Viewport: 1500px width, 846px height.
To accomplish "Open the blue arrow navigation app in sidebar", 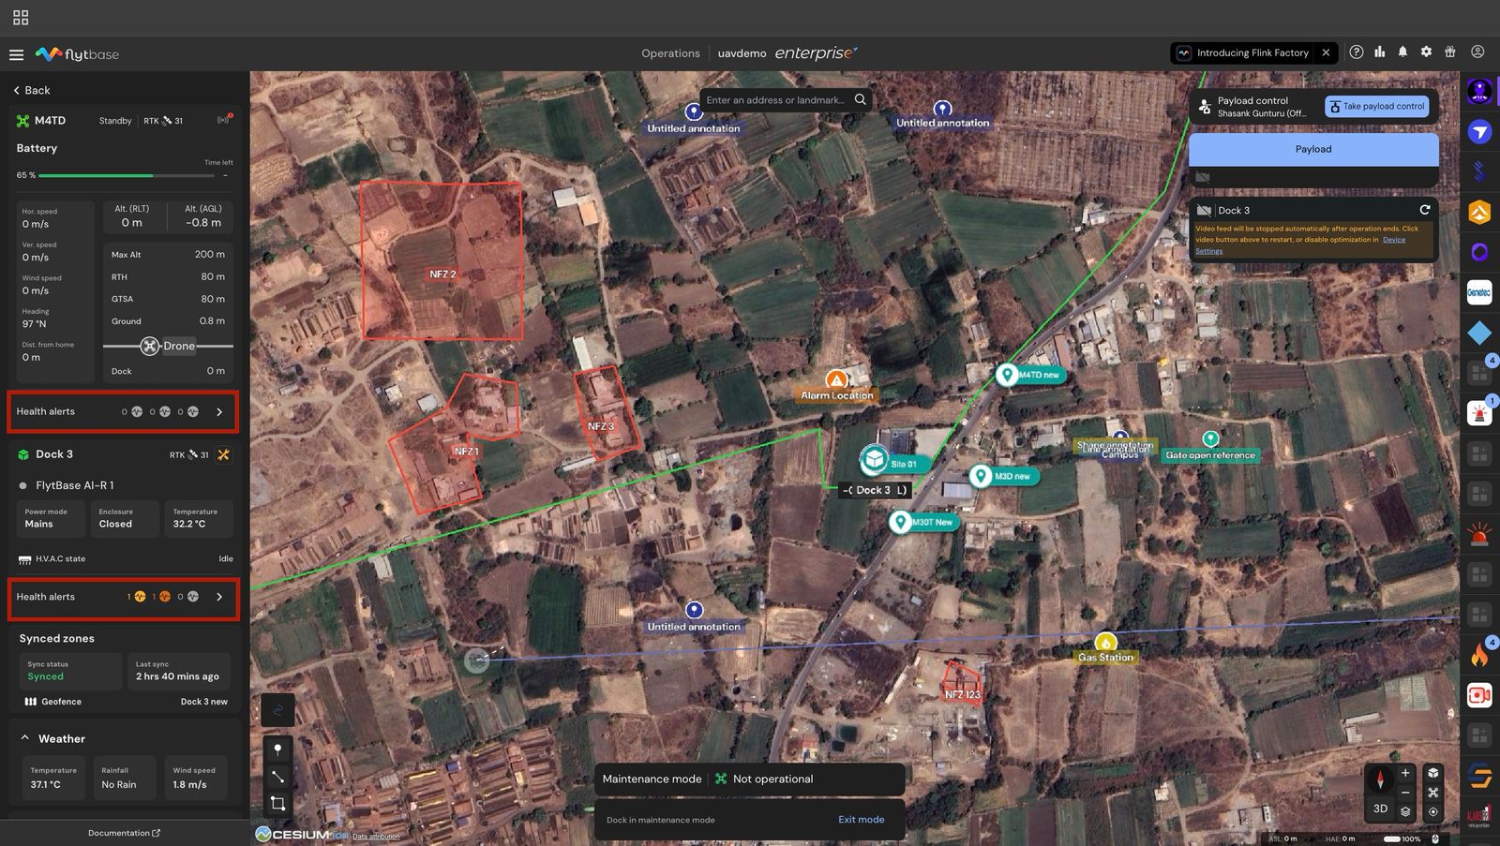I will pos(1479,132).
